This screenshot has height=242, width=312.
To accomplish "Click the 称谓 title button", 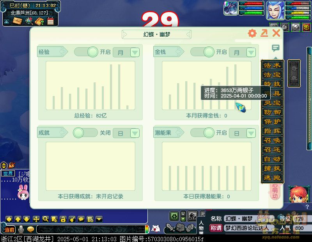I will 216,228.
